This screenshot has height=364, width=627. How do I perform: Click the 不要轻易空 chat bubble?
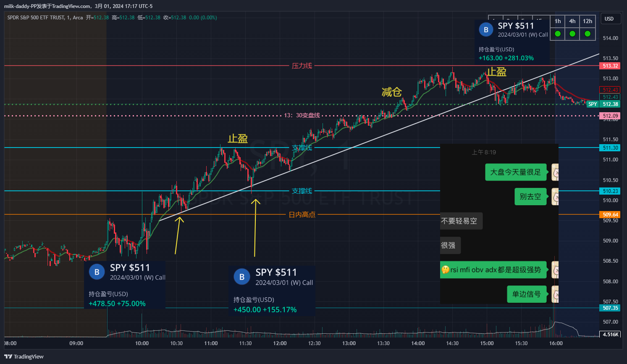460,221
